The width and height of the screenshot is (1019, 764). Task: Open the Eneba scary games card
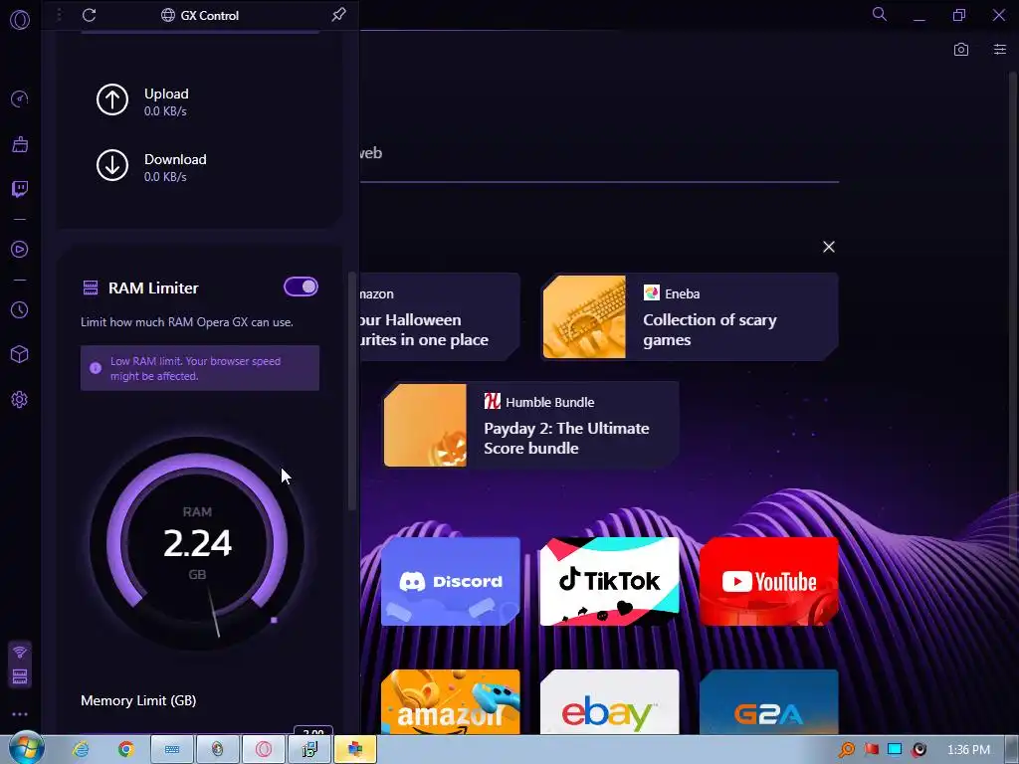click(x=691, y=317)
